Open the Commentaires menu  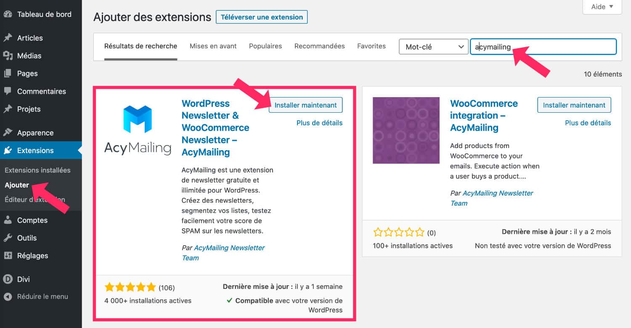tap(41, 91)
